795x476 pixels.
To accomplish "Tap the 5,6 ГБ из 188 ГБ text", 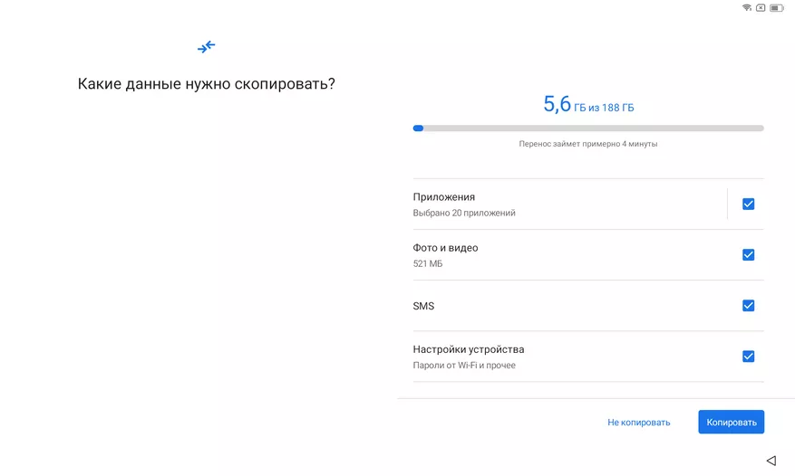I will pyautogui.click(x=588, y=106).
